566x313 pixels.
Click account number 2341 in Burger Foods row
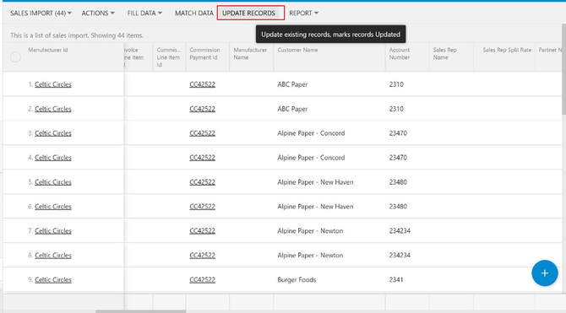[x=396, y=280]
